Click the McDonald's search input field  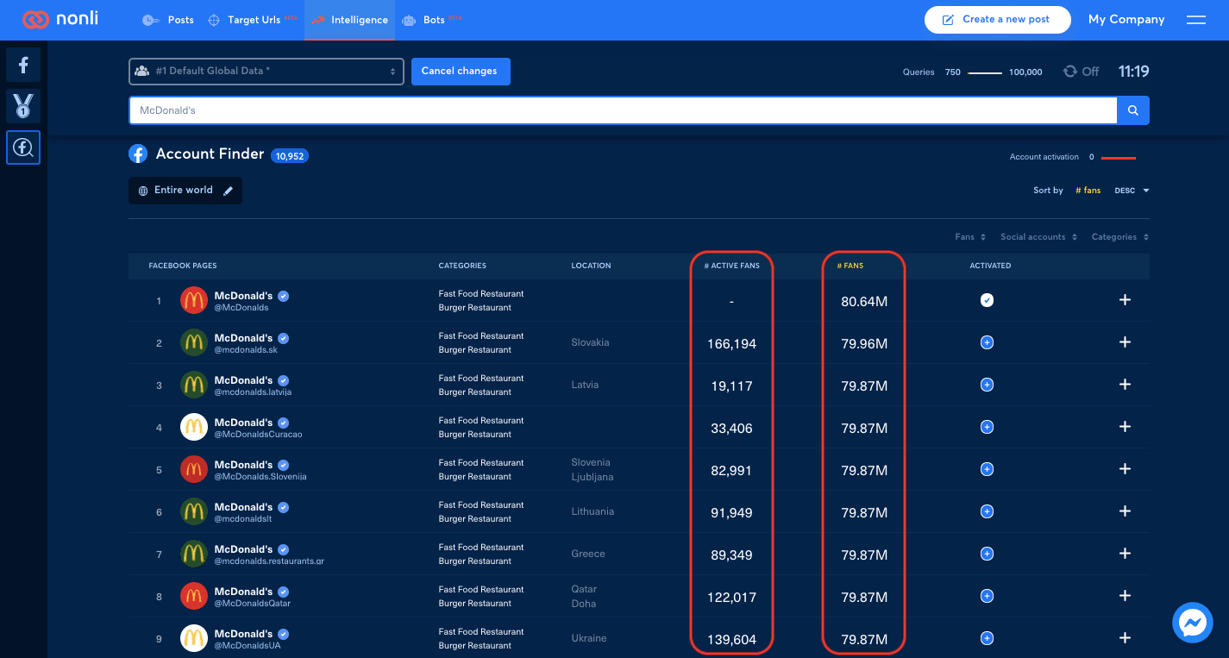(x=623, y=110)
